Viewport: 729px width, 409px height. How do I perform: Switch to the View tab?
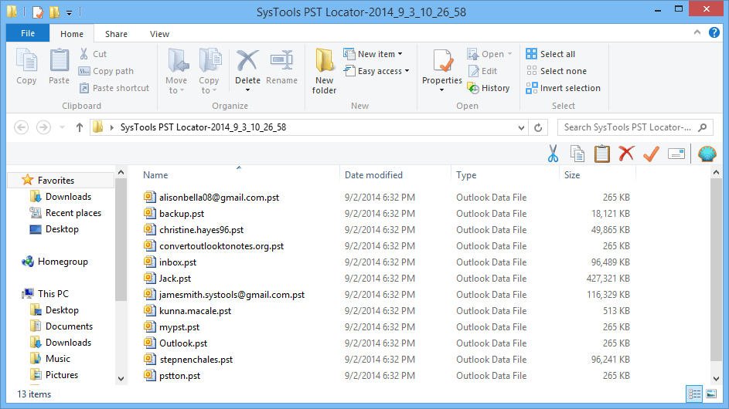[x=159, y=34]
